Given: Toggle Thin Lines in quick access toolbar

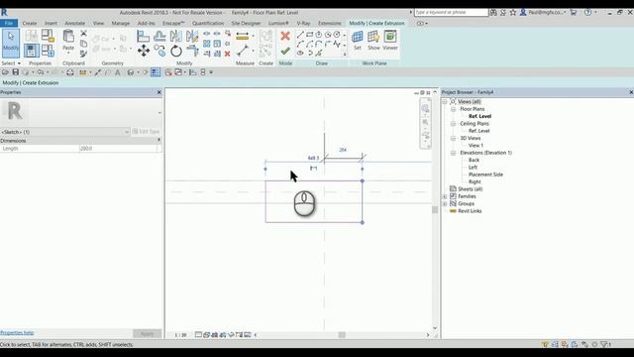Looking at the screenshot, I should [x=156, y=72].
